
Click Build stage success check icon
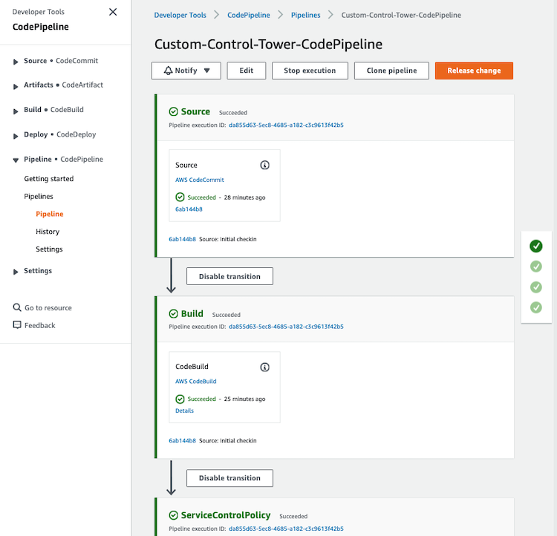(x=173, y=313)
